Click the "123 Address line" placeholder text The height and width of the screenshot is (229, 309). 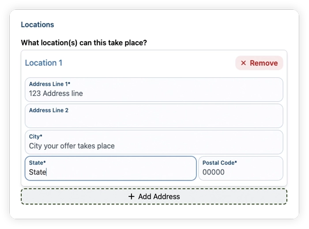[x=56, y=93]
